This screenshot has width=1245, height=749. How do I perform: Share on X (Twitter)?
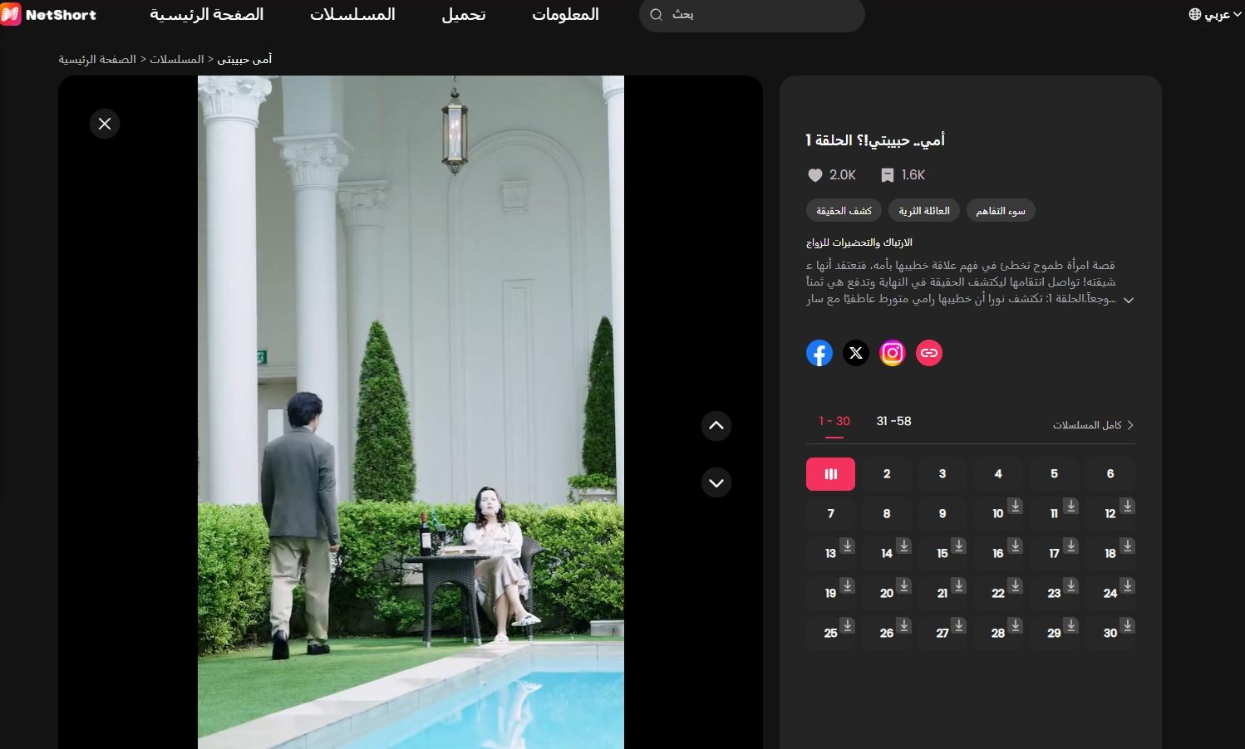(856, 353)
